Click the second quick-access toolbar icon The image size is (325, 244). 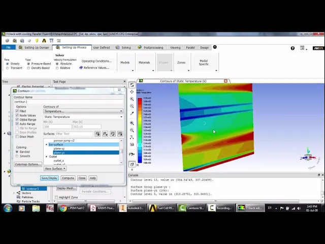[15, 41]
